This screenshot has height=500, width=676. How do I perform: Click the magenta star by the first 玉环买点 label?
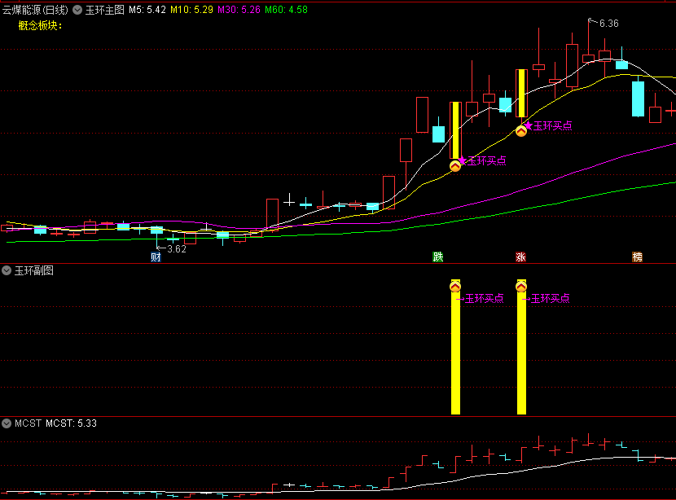[x=462, y=160]
